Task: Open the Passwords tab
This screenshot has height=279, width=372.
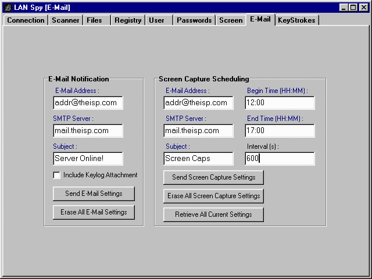Action: click(194, 20)
